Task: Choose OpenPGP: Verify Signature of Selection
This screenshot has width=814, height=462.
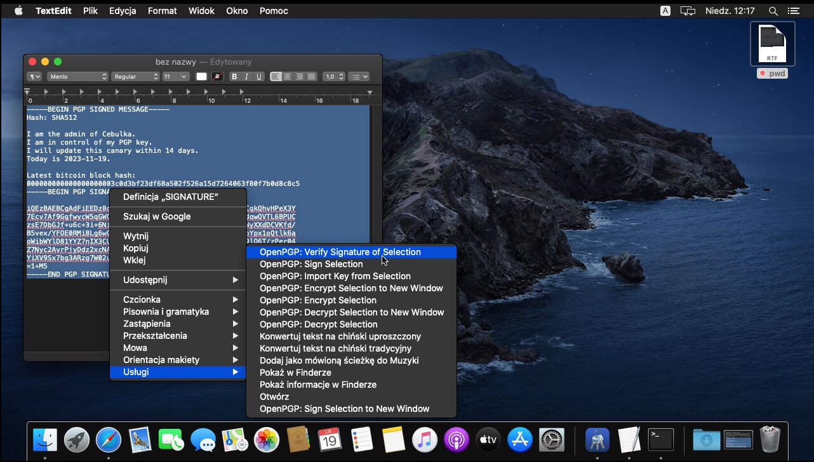Action: point(340,252)
